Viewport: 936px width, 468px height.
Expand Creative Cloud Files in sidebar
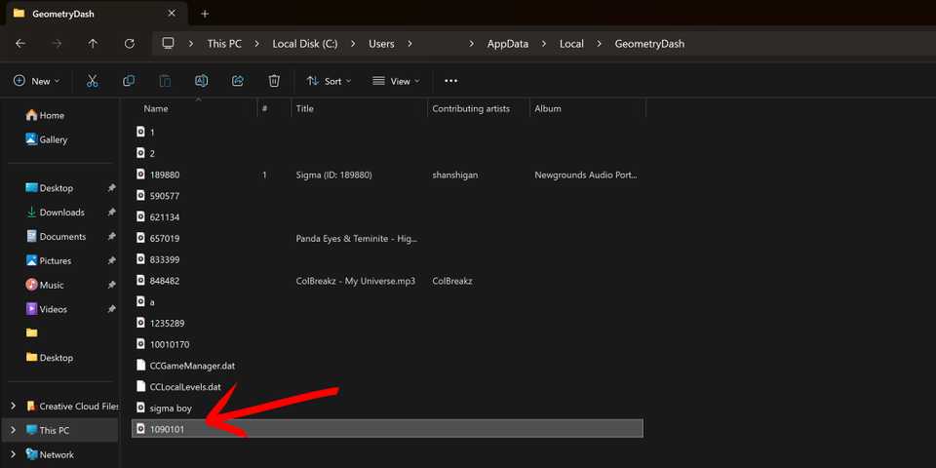coord(13,406)
